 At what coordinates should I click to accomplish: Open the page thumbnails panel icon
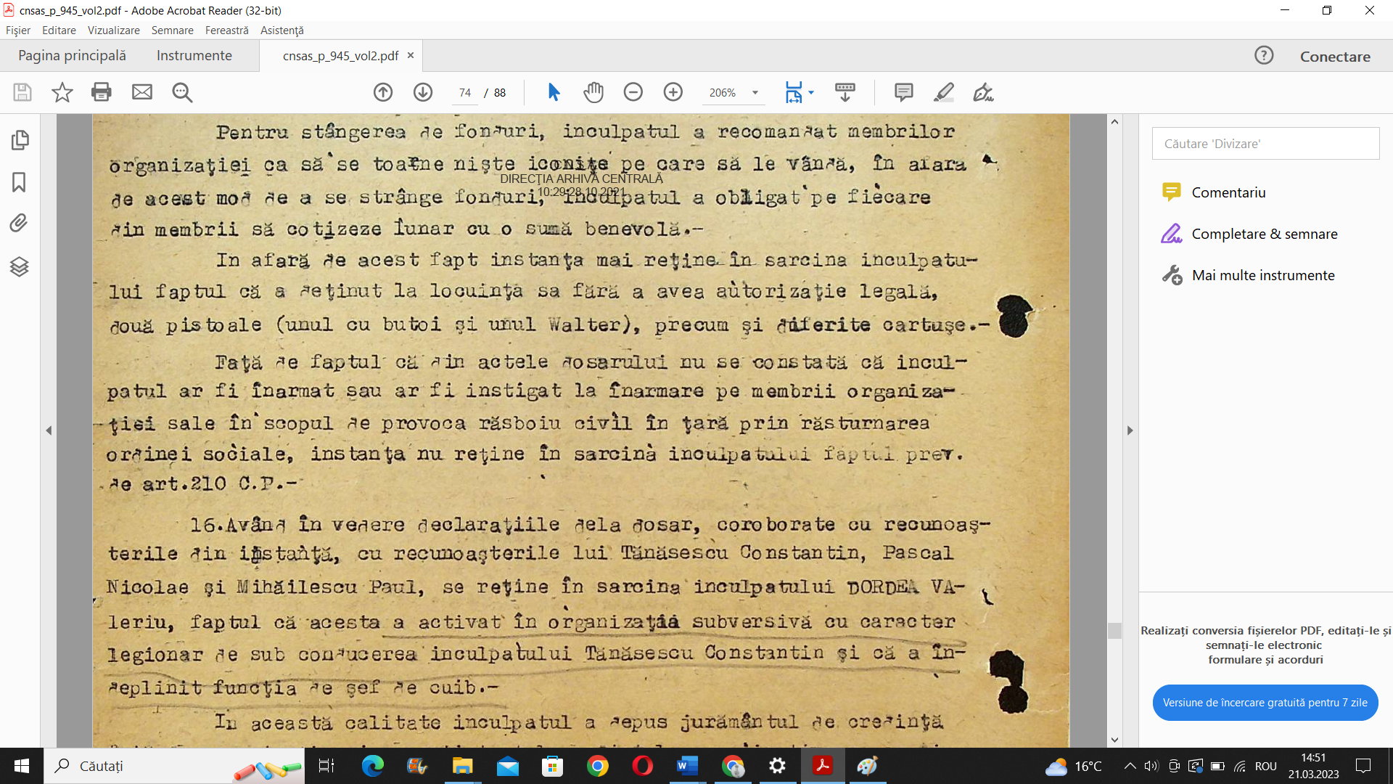[20, 140]
